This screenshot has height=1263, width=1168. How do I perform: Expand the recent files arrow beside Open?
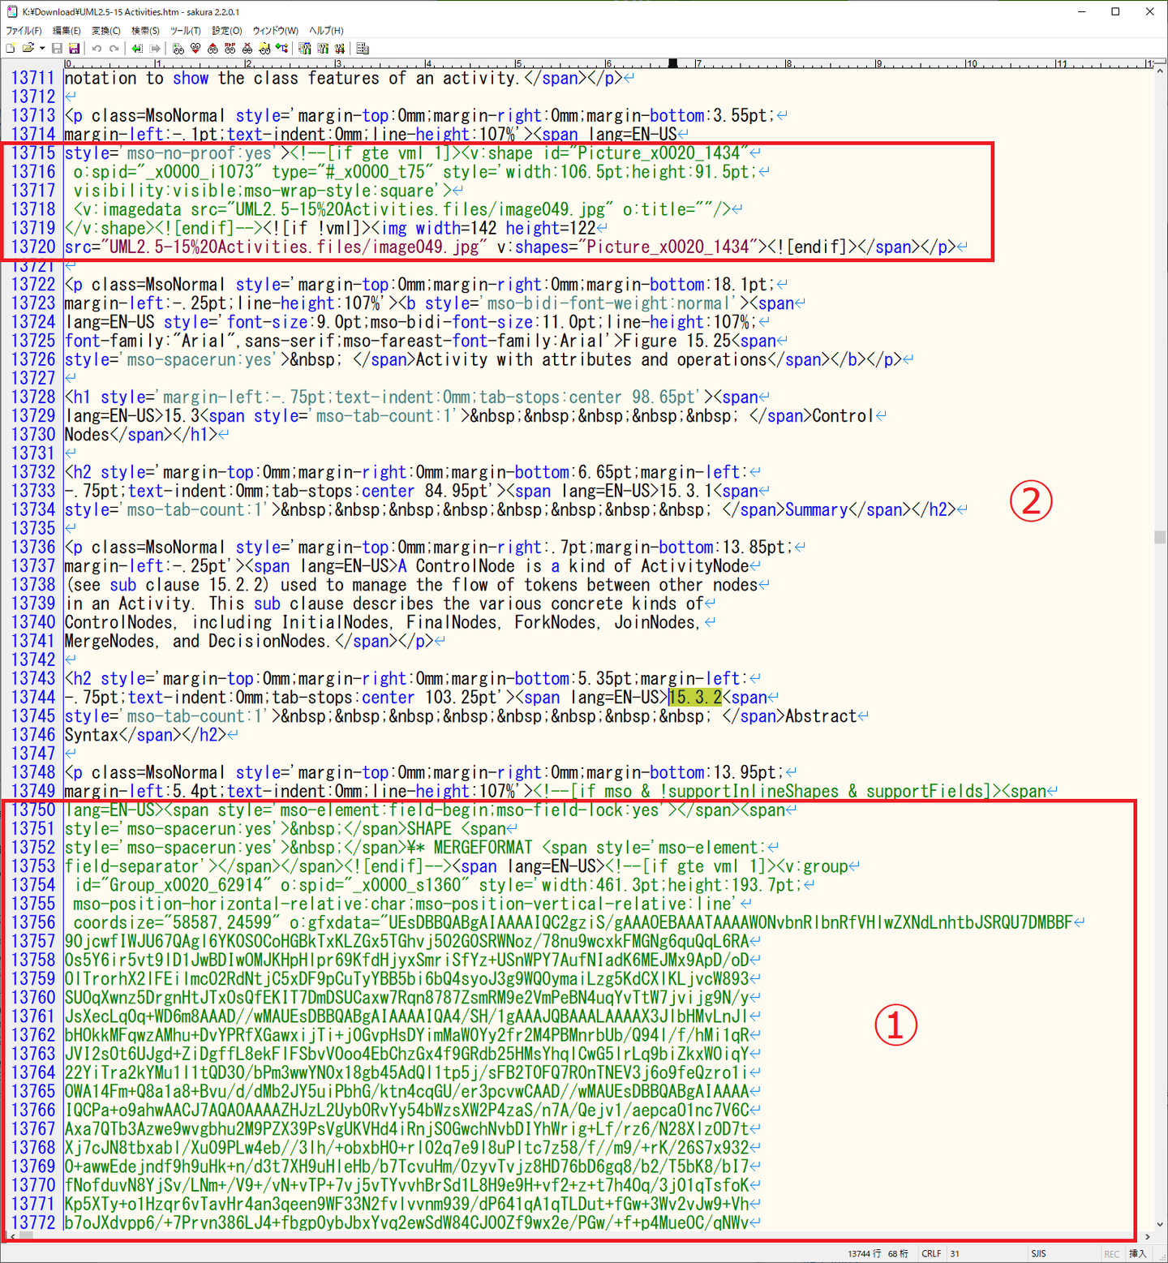pos(42,49)
